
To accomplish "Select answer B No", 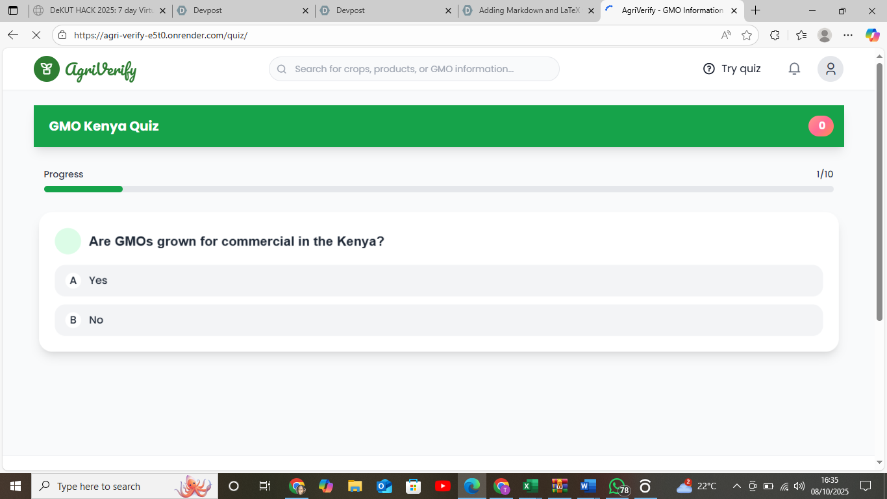I will (439, 320).
